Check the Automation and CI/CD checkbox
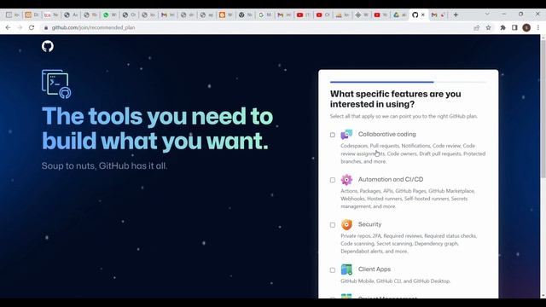Image resolution: width=546 pixels, height=307 pixels. point(333,180)
